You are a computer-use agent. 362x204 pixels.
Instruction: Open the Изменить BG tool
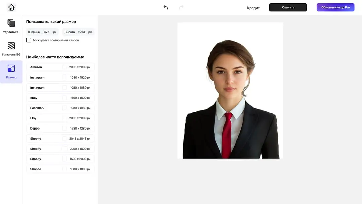11,49
